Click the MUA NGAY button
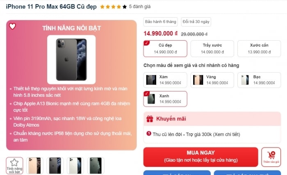 (201, 157)
